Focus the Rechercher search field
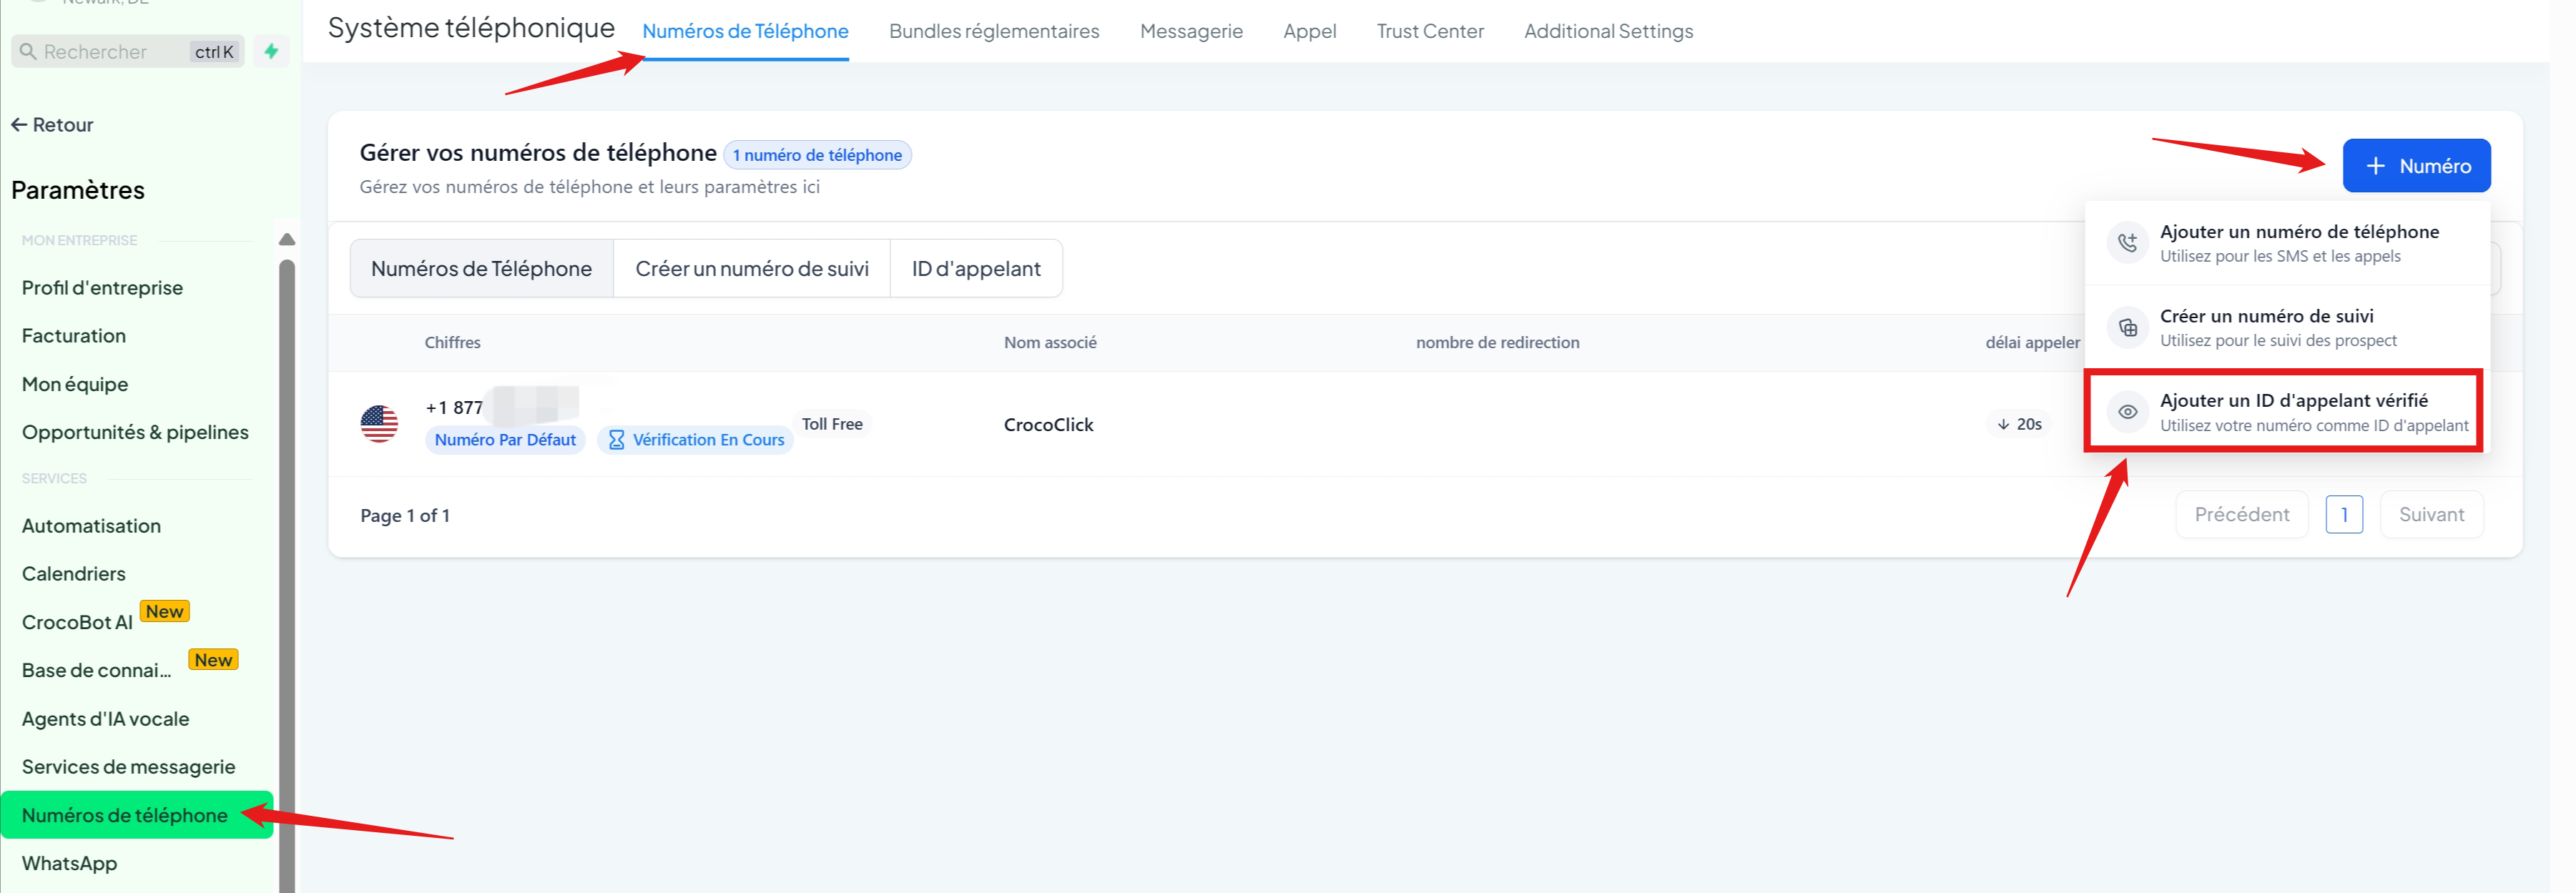Screen dimensions: 2576x893 point(127,51)
